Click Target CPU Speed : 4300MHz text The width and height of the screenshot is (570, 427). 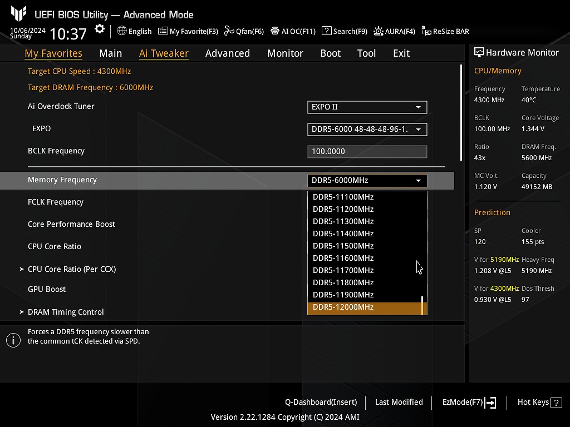79,71
